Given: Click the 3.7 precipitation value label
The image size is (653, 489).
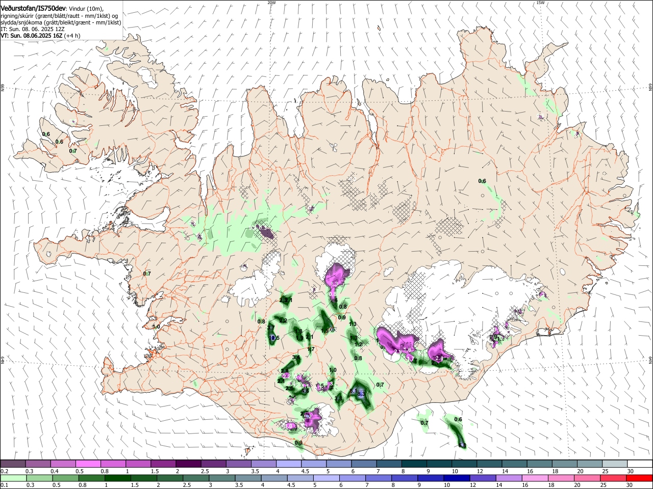Looking at the screenshot, I should coord(271,328).
